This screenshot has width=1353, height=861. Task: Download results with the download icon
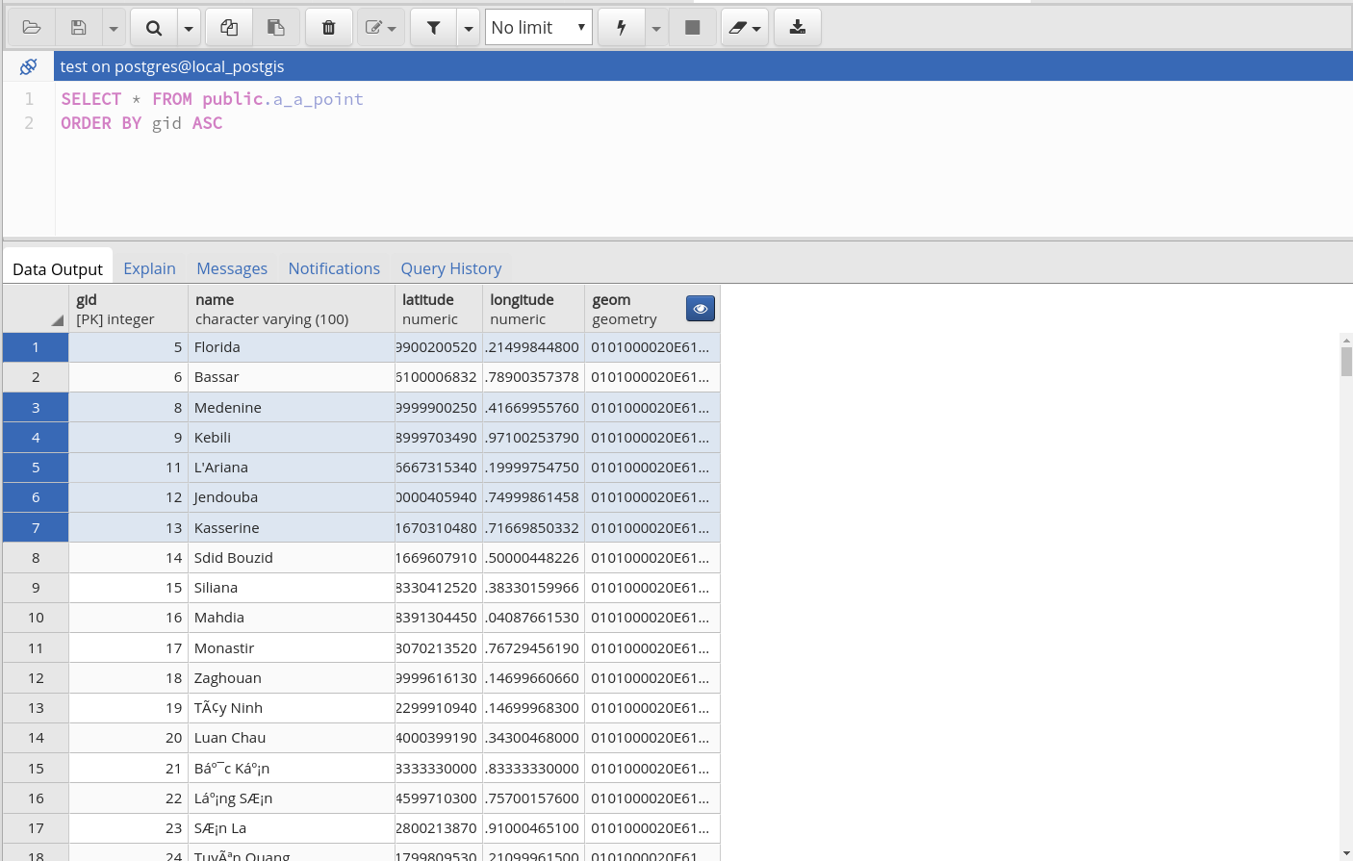(797, 28)
